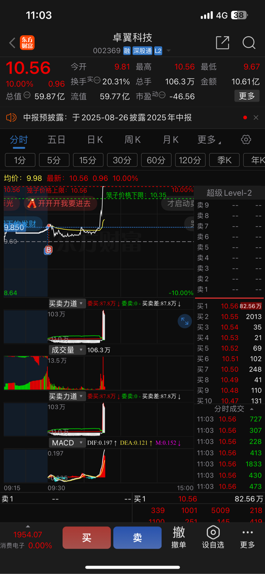The image size is (265, 574).
Task: Go back using the left arrow
Action: tap(12, 43)
